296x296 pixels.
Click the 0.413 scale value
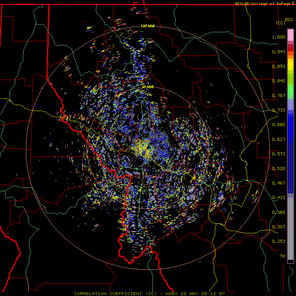point(279,198)
